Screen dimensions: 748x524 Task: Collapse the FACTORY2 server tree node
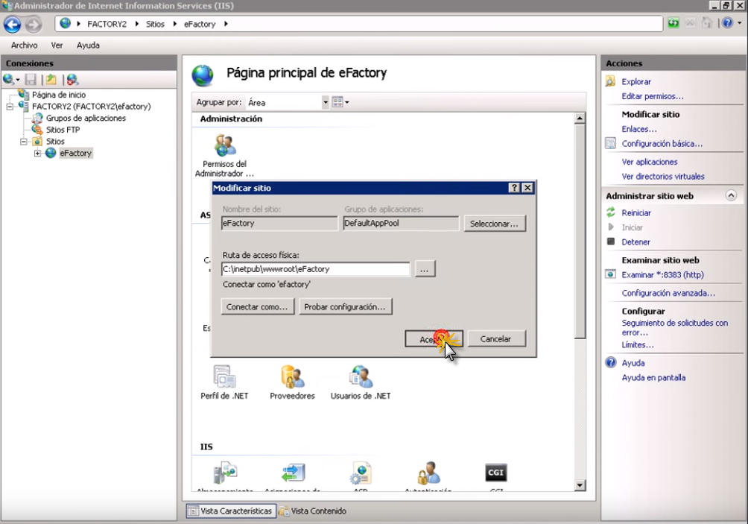(x=10, y=107)
